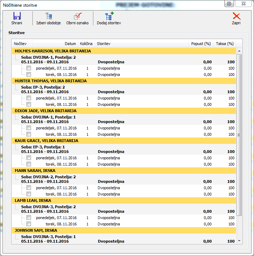Image resolution: width=254 pixels, height=256 pixels.
Task: Sort by the Datum column header
Action: (x=70, y=44)
